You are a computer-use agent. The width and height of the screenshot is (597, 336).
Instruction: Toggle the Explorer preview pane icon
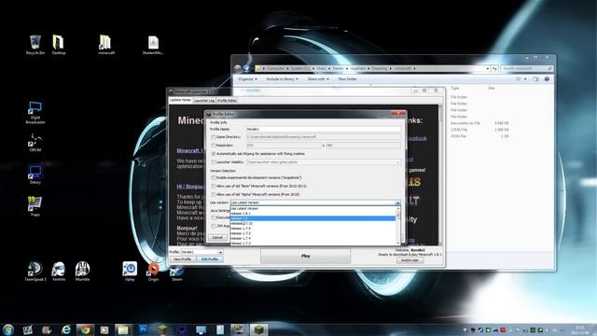535,78
